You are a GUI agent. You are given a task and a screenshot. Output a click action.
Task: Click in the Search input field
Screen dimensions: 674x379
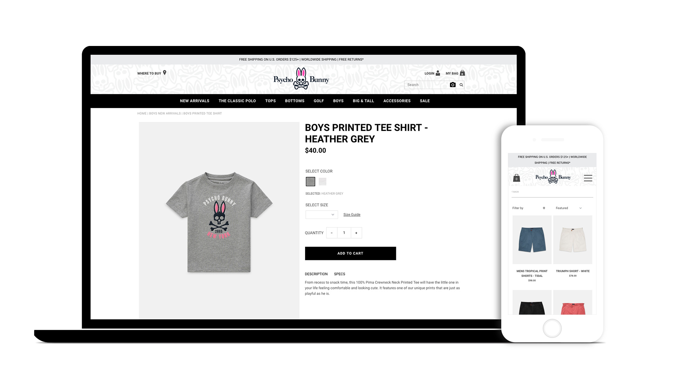[427, 85]
